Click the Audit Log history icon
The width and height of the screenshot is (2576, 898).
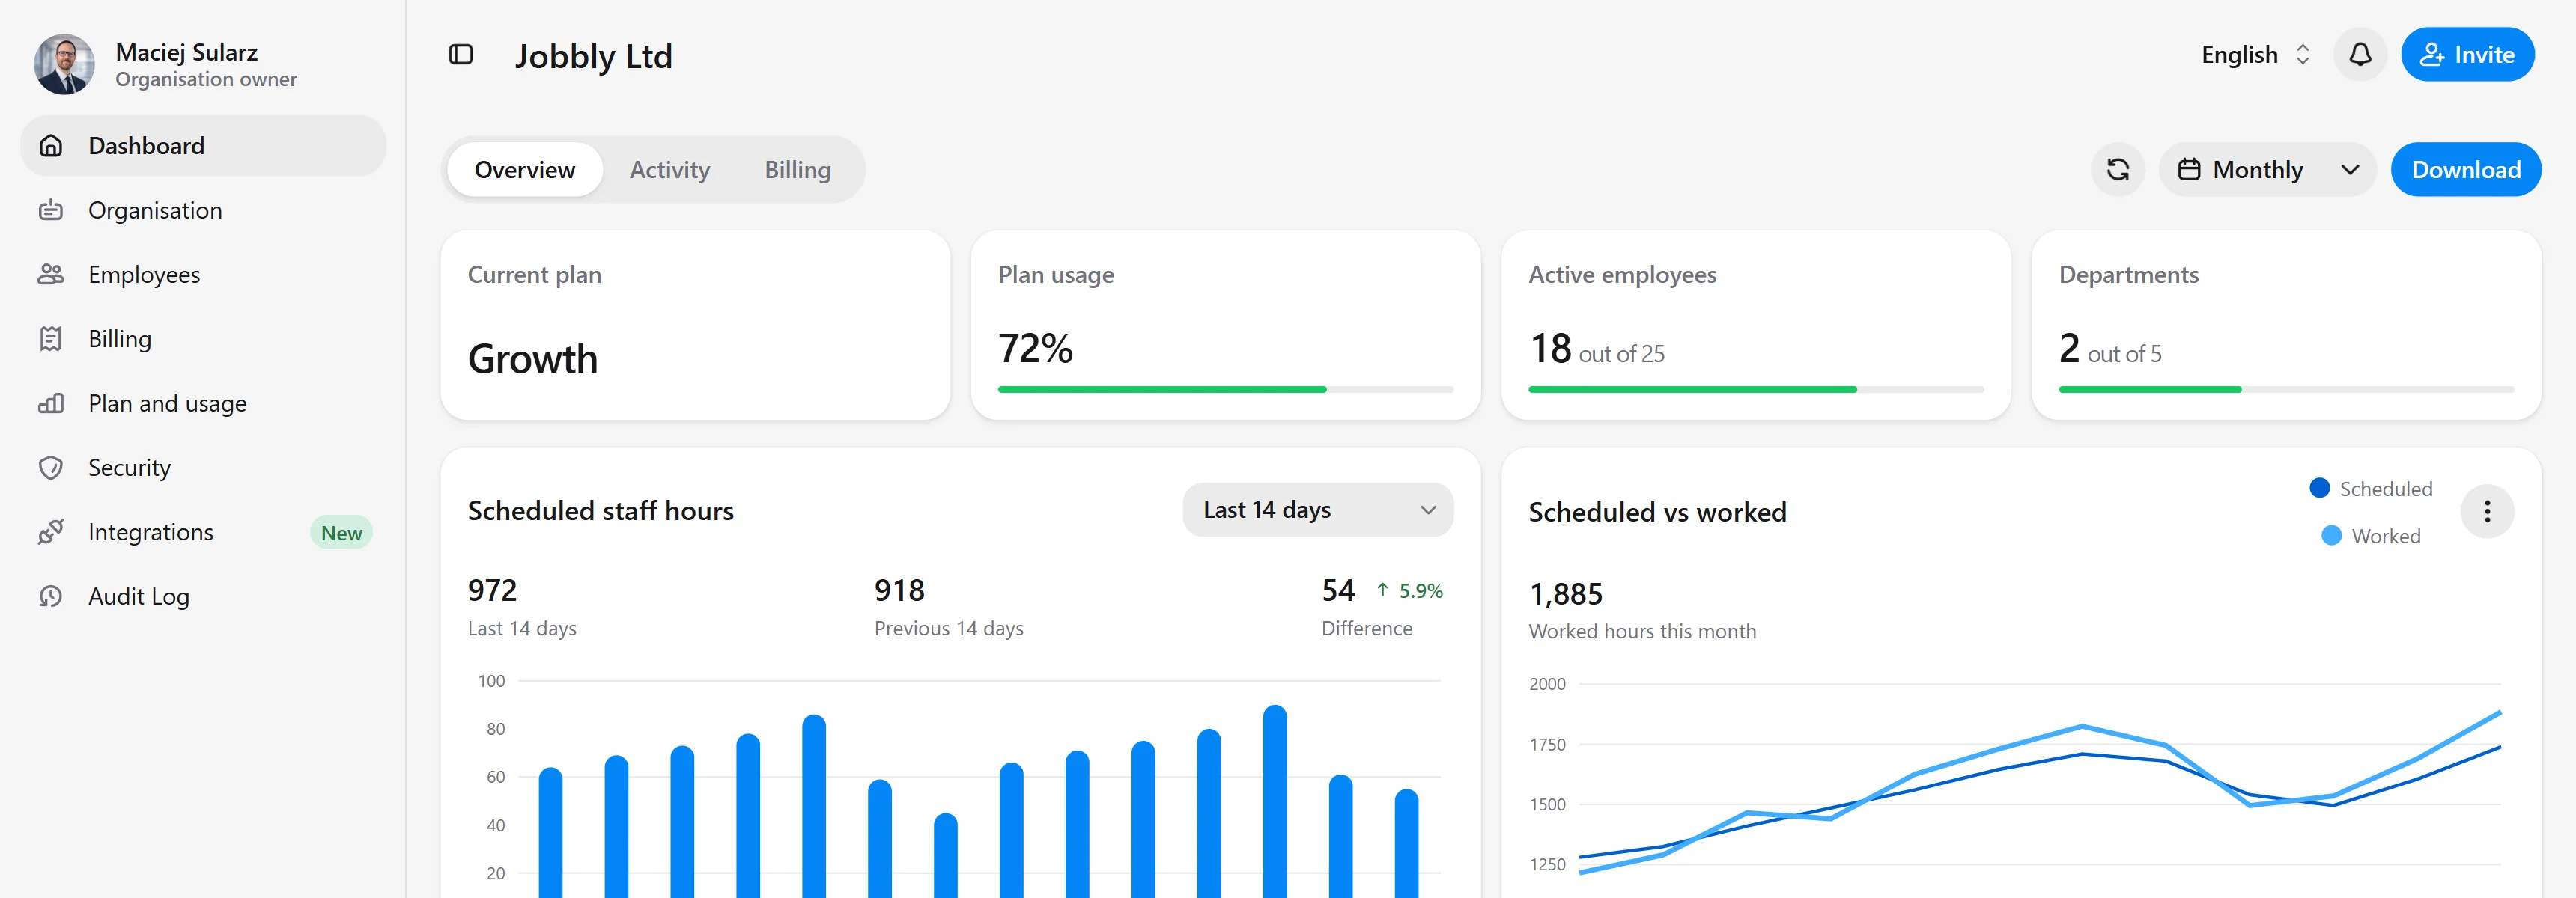tap(51, 596)
